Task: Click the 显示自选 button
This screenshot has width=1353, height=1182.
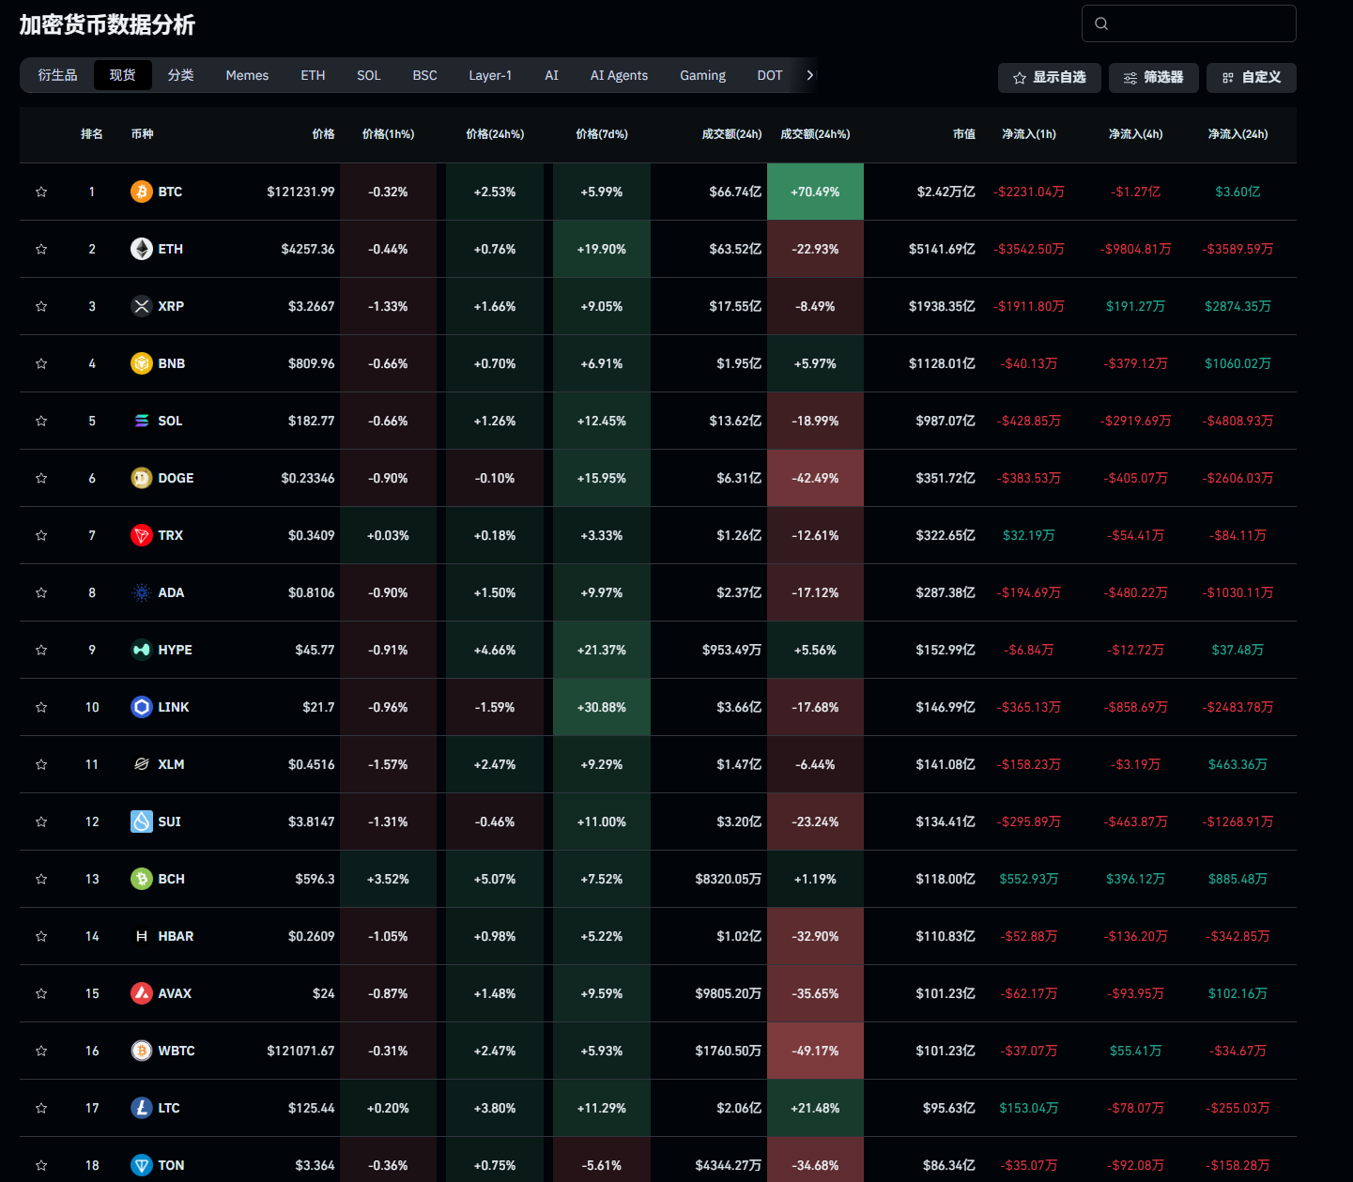Action: 1050,78
